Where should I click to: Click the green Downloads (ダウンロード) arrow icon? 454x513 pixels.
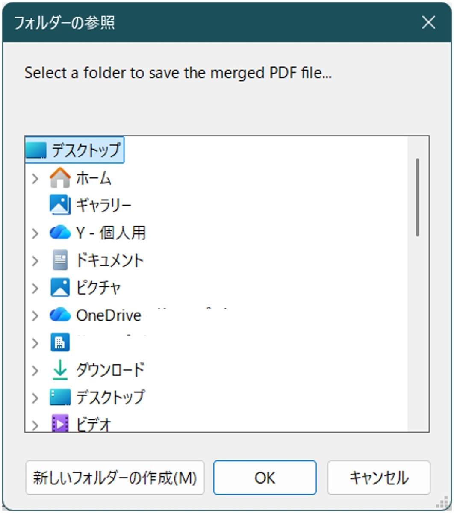(x=60, y=370)
